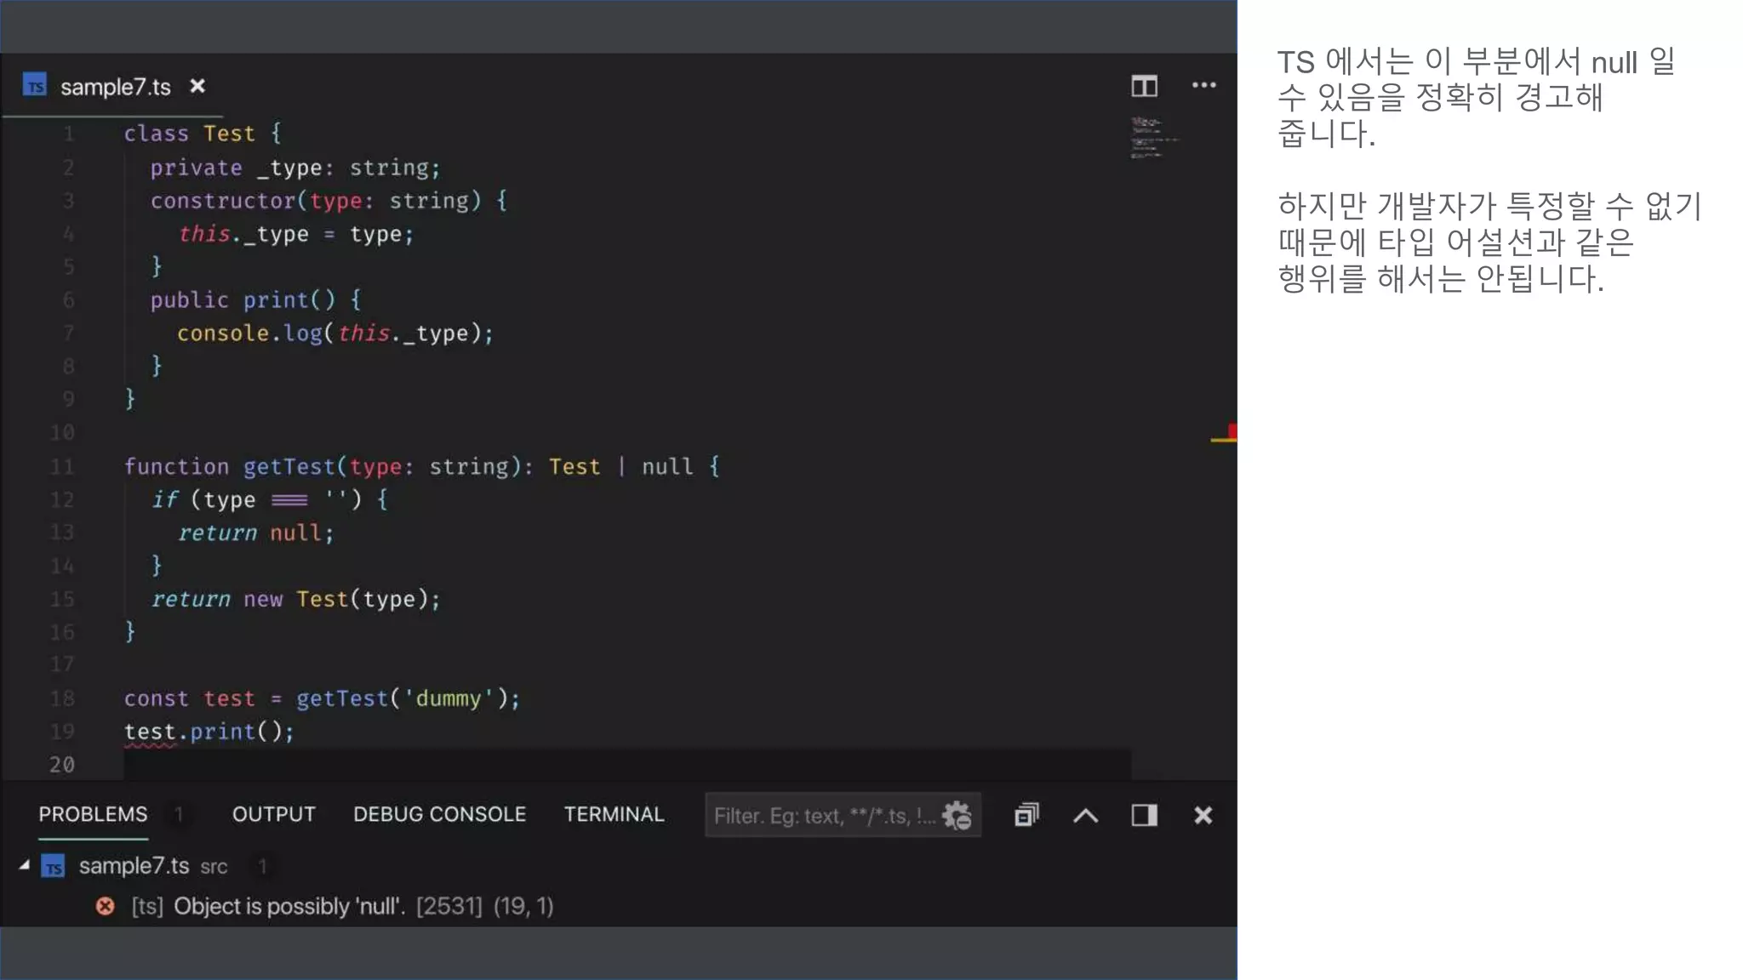Click the red error icon beside the problem
1743x980 pixels.
coord(106,906)
